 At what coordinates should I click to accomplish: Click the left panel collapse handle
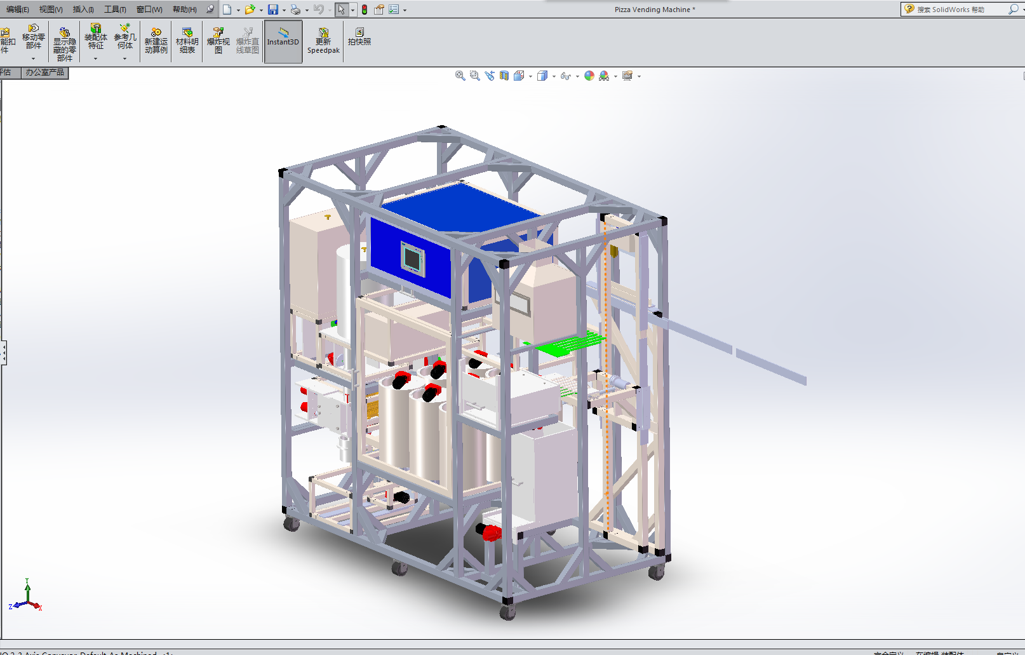(3, 353)
